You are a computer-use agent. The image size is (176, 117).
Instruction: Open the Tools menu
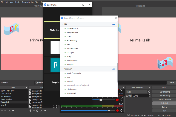tap(38, 2)
